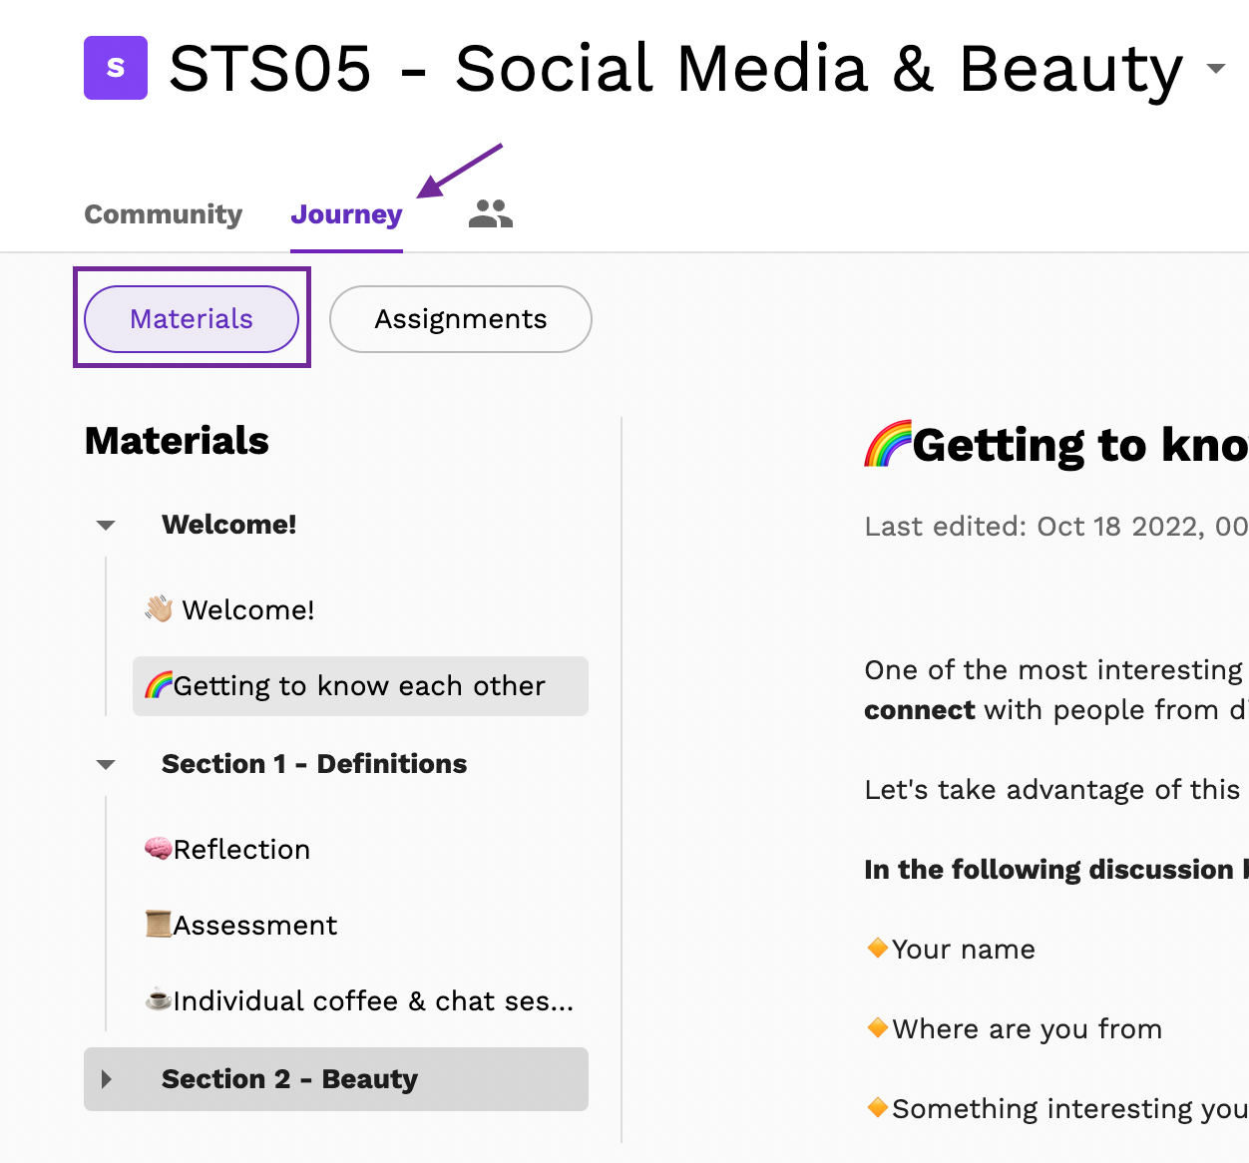Click the 'In the following discussion' bold line

[1056, 870]
